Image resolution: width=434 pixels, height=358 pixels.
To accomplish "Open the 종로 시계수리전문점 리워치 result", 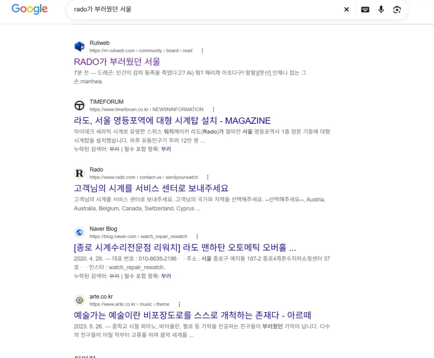I will point(185,247).
